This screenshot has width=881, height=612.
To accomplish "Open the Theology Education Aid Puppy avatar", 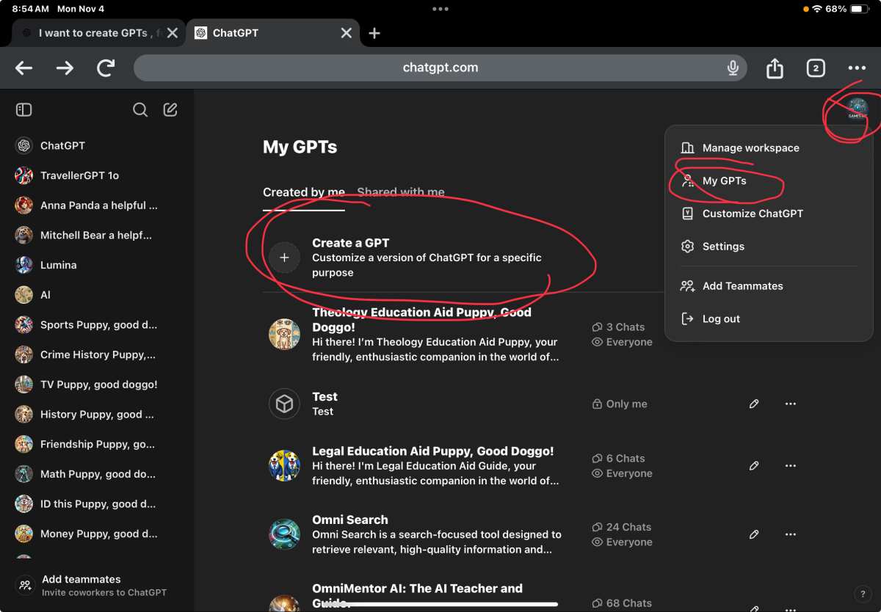I will pos(284,335).
